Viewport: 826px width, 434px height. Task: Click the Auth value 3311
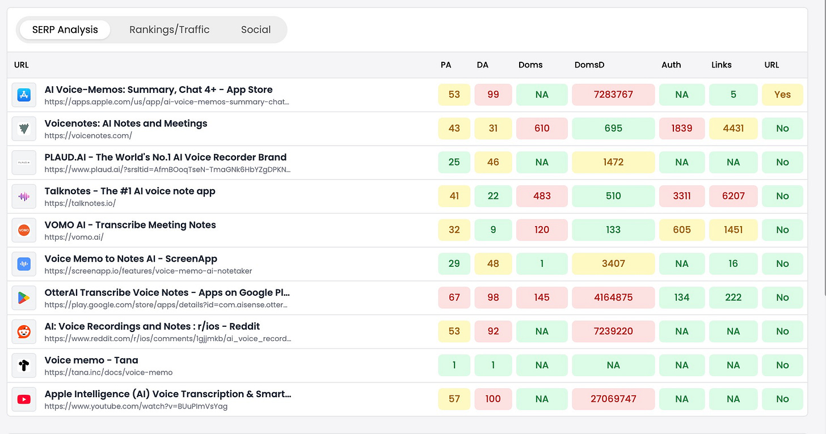(682, 196)
